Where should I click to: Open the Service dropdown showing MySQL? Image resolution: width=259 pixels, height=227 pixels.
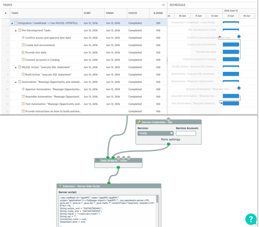tap(155, 133)
